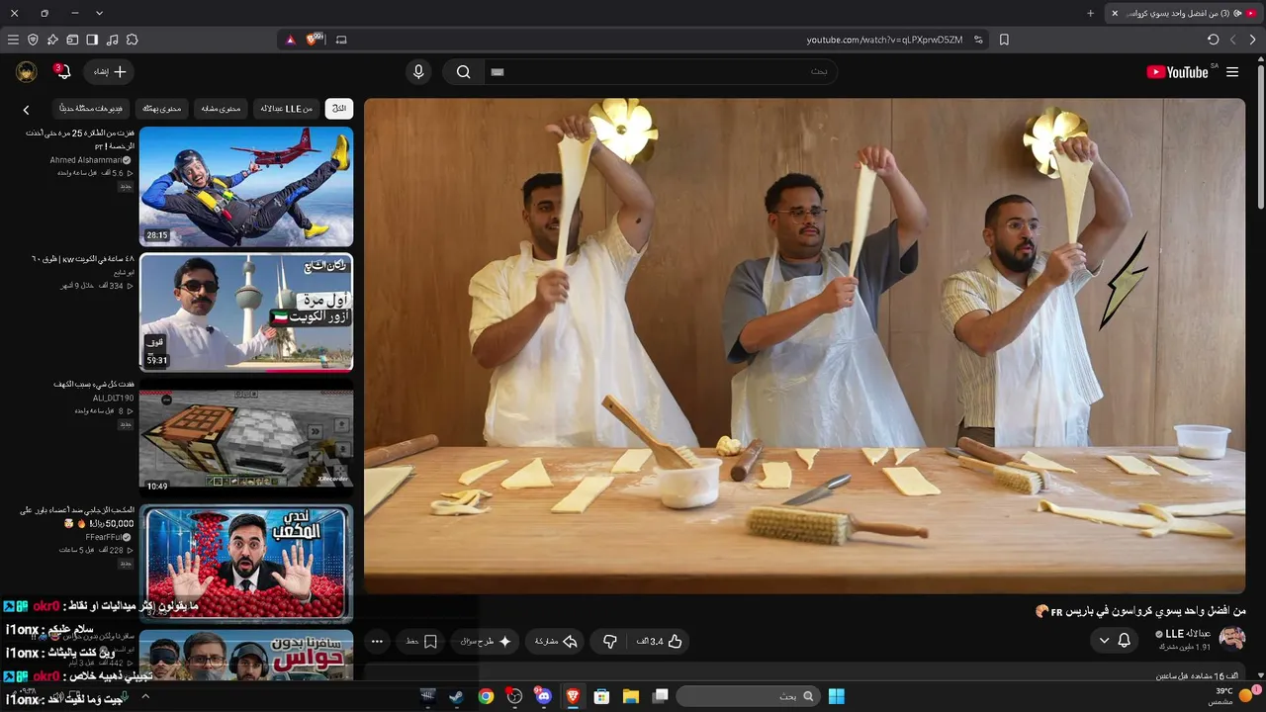
Task: Click the 'طرح سؤال' ask button
Action: pyautogui.click(x=486, y=642)
